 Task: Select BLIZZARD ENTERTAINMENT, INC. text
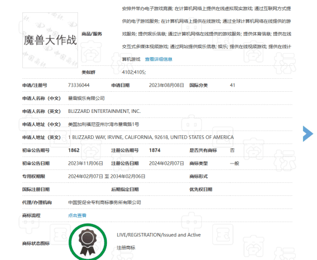(x=104, y=111)
